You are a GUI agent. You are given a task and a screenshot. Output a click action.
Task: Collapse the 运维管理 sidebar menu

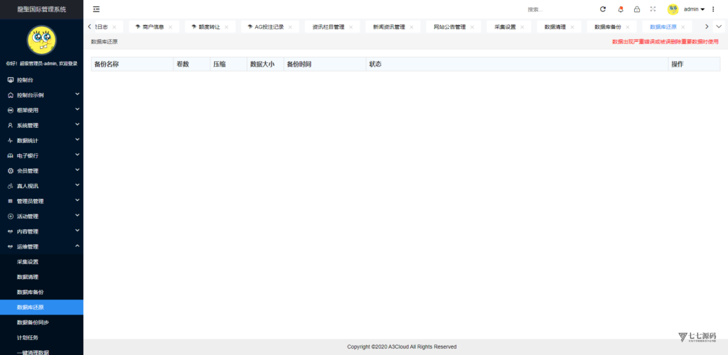[42, 246]
